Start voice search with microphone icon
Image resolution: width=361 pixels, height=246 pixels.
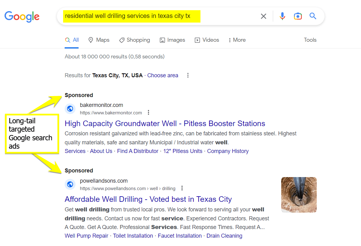[282, 16]
